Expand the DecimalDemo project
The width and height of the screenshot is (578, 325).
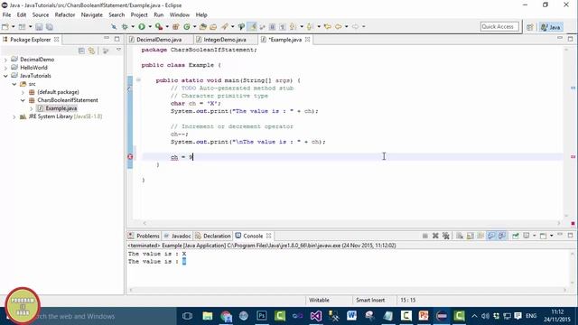click(5, 60)
